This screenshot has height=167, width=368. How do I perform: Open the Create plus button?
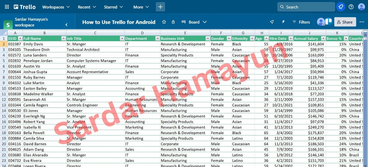[x=160, y=7]
